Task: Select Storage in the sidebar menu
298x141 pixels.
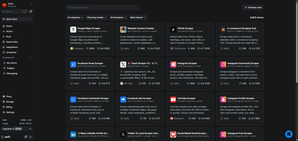Action: pyautogui.click(x=10, y=102)
